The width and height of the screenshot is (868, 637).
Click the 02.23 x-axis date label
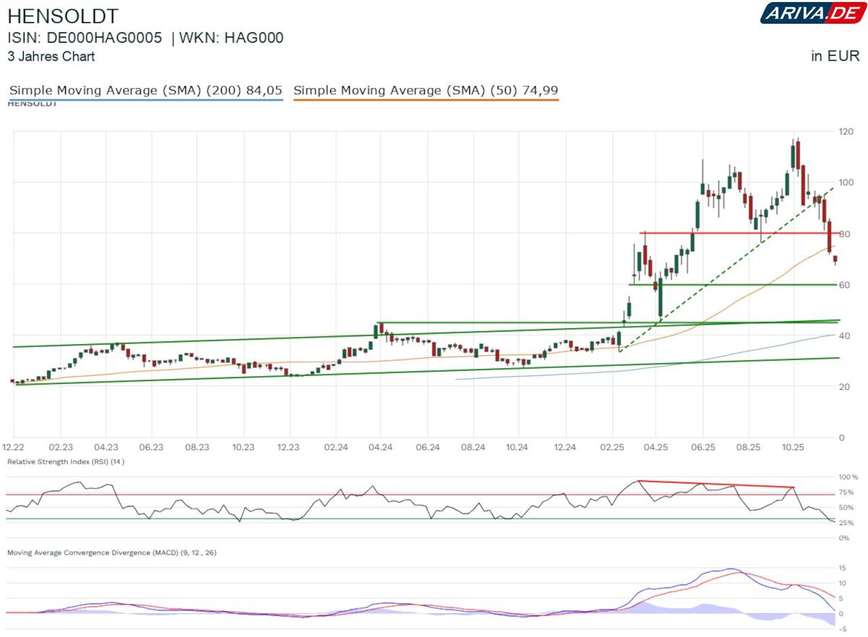[x=61, y=448]
